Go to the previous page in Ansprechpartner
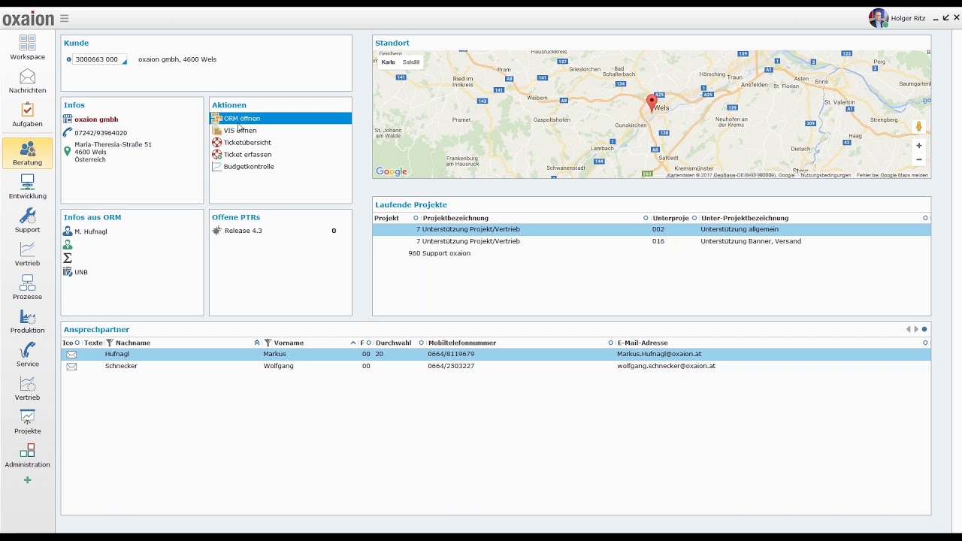Screen dimensions: 962x541 908,329
